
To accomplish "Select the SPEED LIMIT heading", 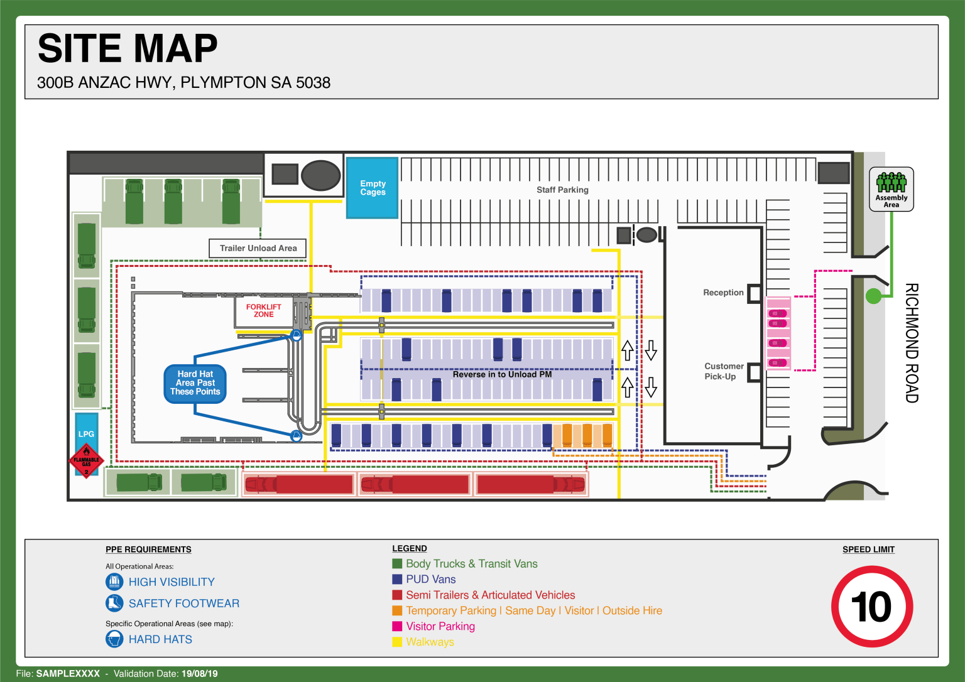I will pos(868,549).
